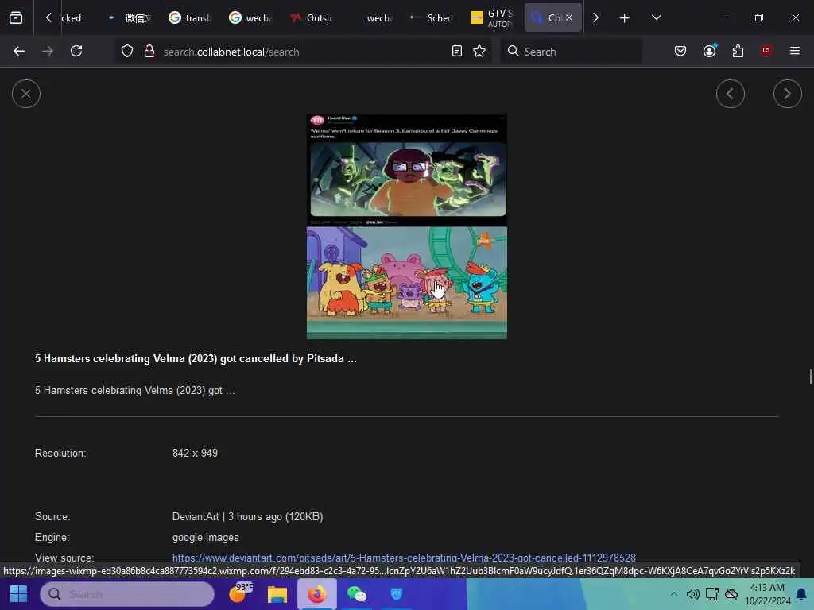Open cloud sync tray icon
This screenshot has height=610, width=814.
731,594
